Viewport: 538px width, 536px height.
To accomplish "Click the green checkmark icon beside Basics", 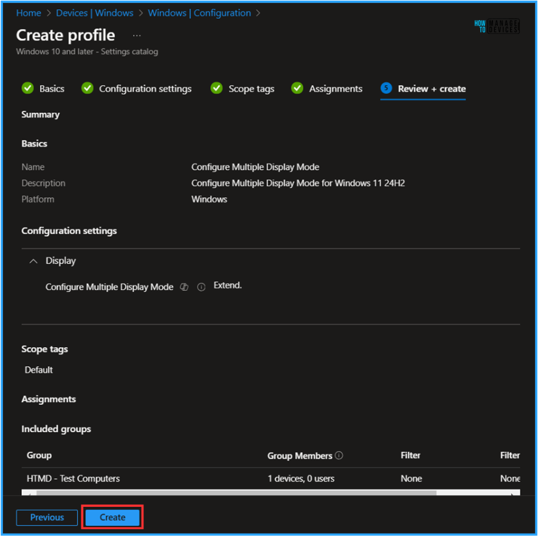I will tap(28, 88).
